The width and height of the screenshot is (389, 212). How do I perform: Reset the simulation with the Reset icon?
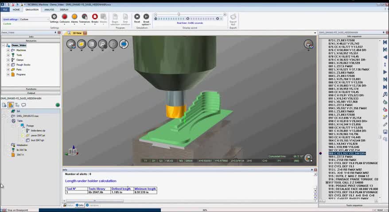coord(137,17)
